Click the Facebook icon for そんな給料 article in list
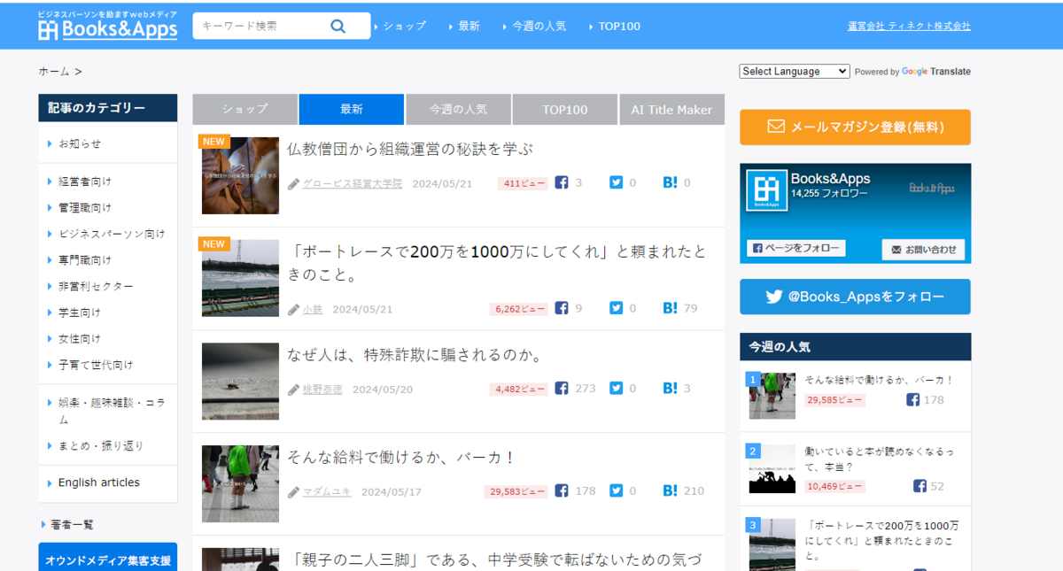Image resolution: width=1063 pixels, height=571 pixels. pos(562,490)
